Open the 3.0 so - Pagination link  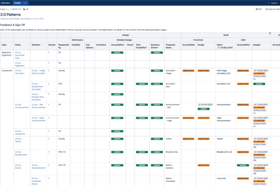(20, 64)
